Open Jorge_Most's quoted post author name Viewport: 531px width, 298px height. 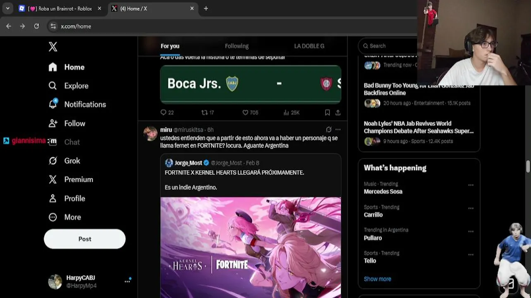coord(188,163)
